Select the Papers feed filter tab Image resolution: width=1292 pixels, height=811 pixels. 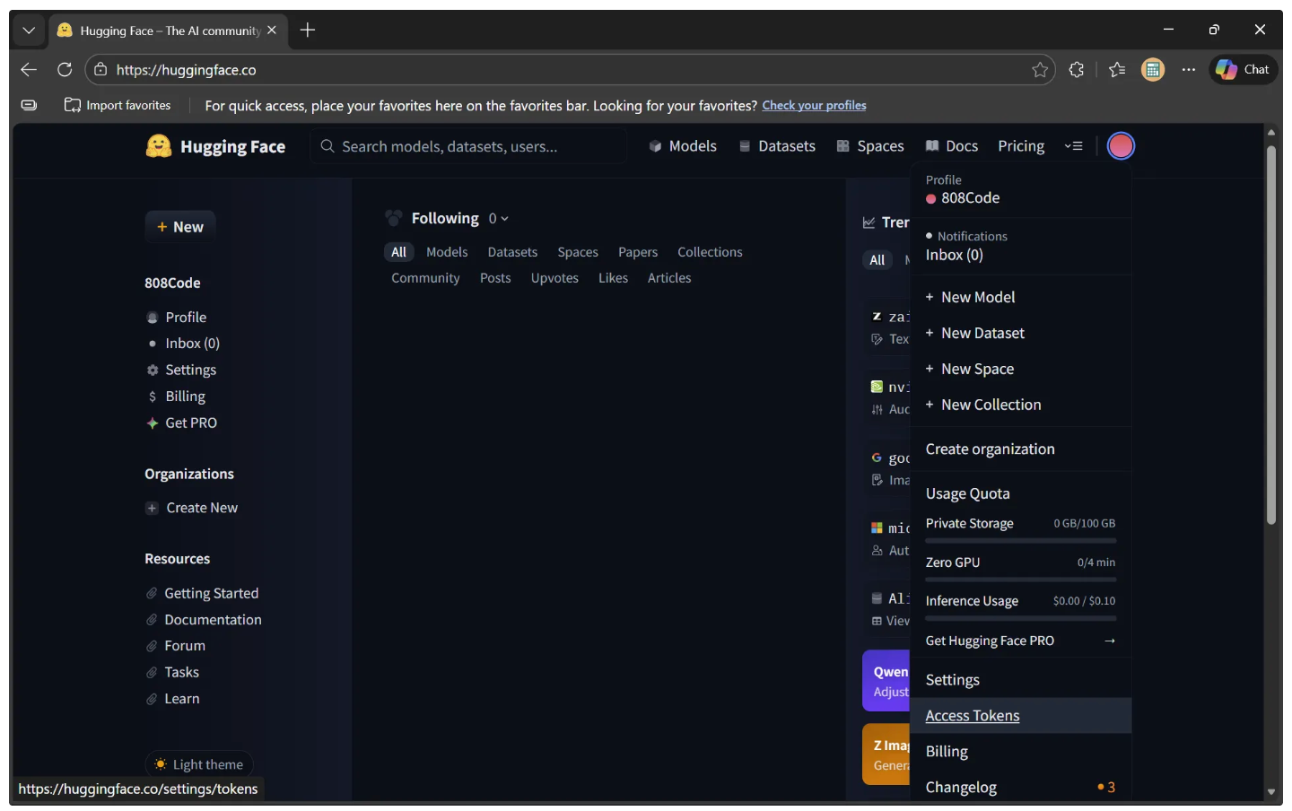point(638,252)
